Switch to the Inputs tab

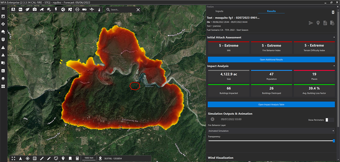coord(219,11)
